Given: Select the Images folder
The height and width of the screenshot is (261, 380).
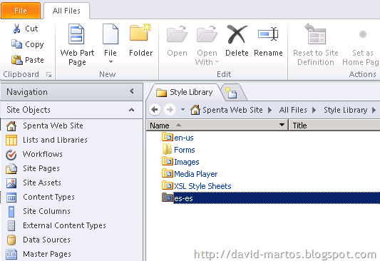Looking at the screenshot, I should coord(187,162).
